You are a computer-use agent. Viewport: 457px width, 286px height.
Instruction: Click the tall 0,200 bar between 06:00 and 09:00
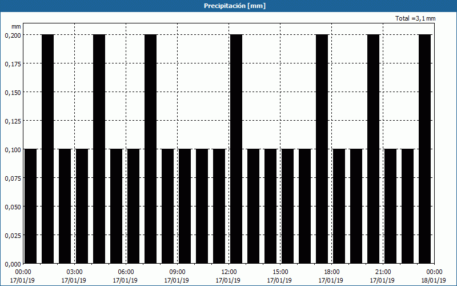click(151, 149)
